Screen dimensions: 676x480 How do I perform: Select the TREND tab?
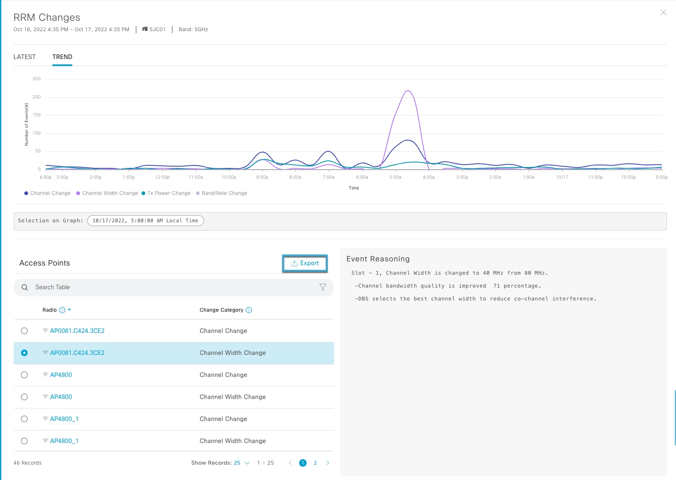tap(62, 57)
